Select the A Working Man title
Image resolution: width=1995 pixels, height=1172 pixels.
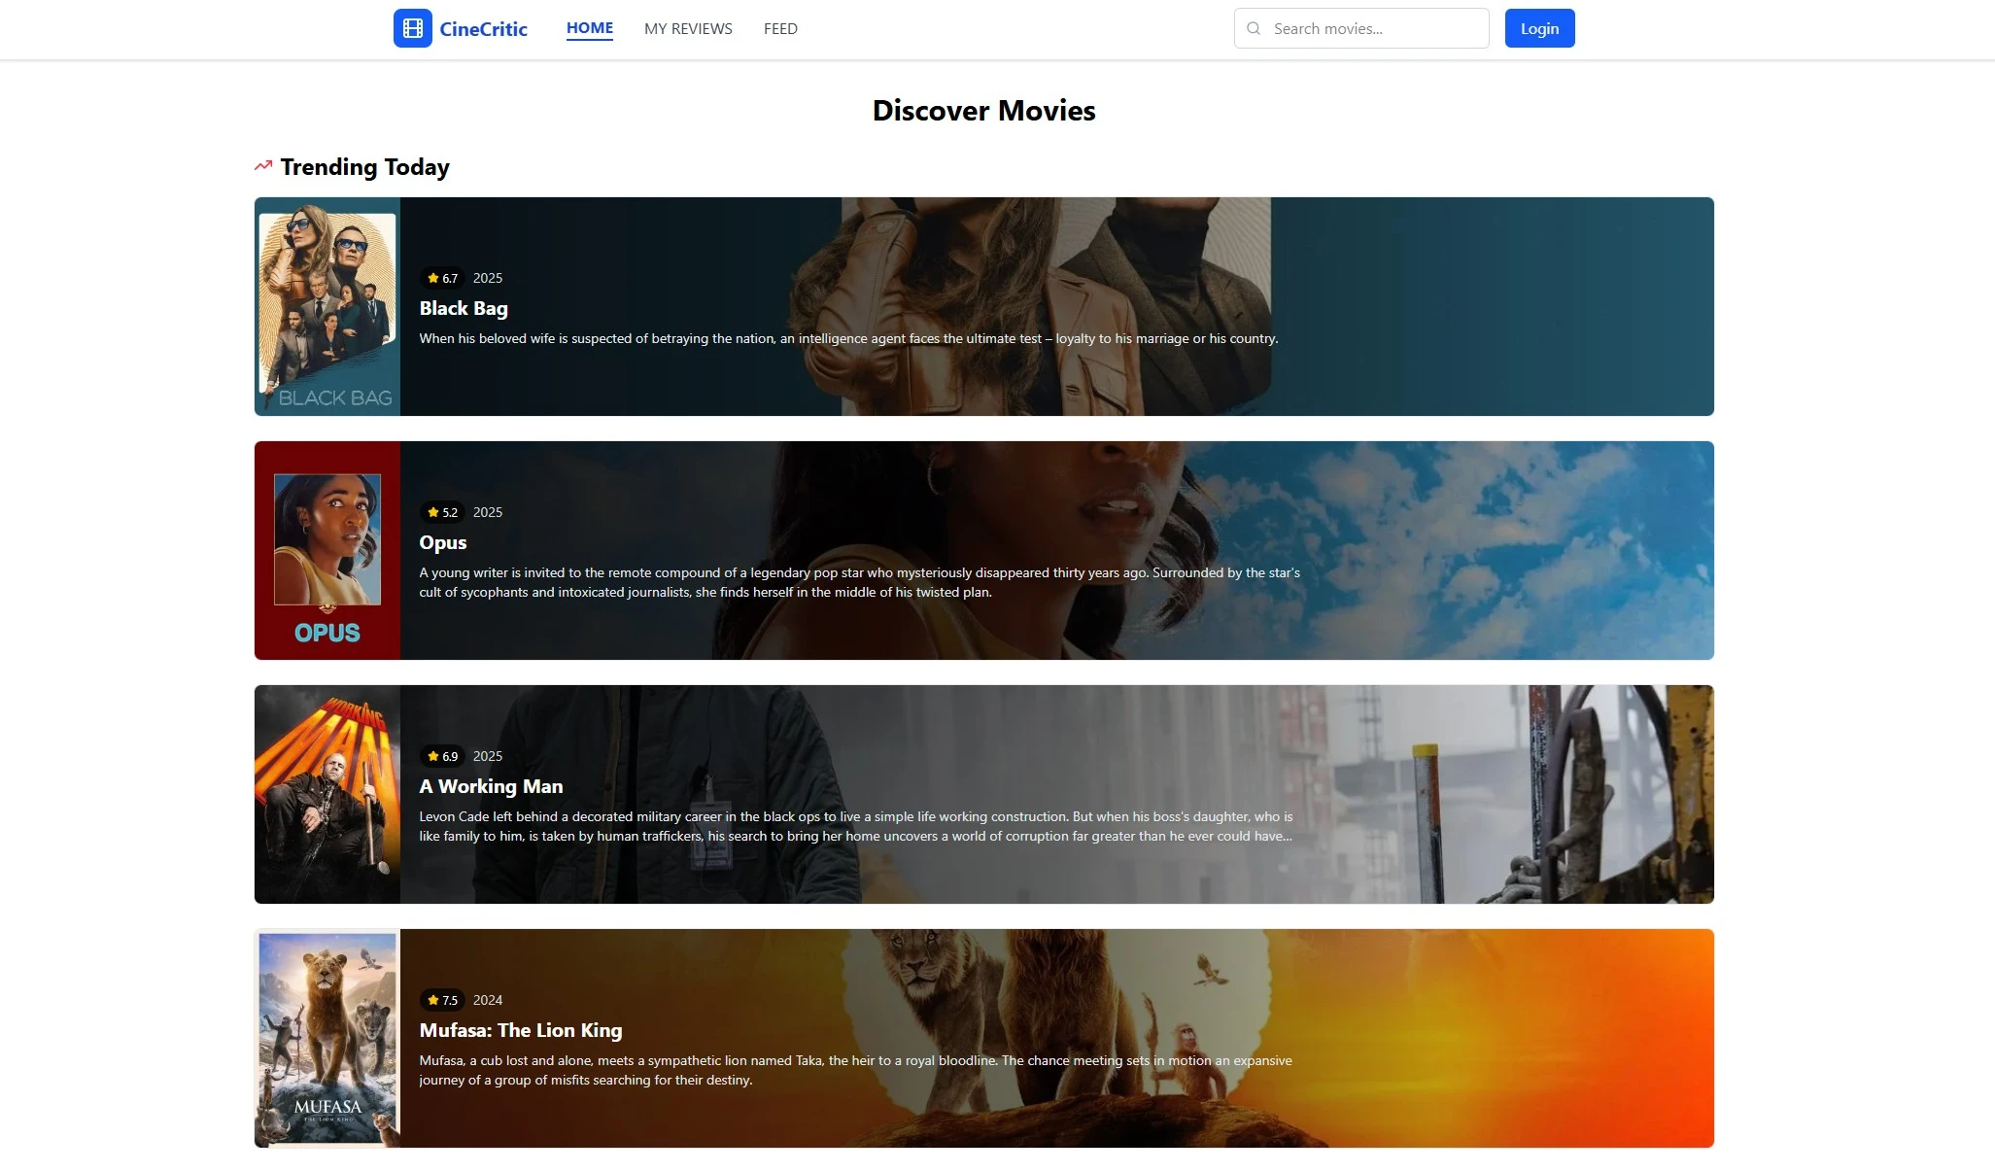click(491, 786)
